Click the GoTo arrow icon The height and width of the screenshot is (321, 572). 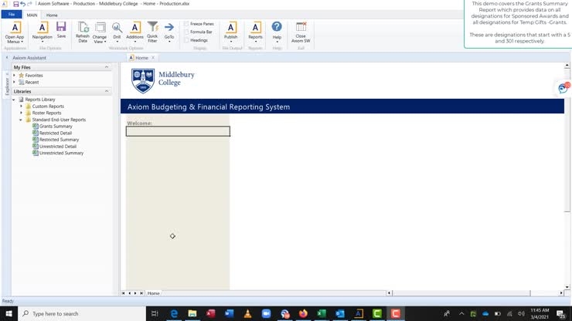tap(169, 28)
